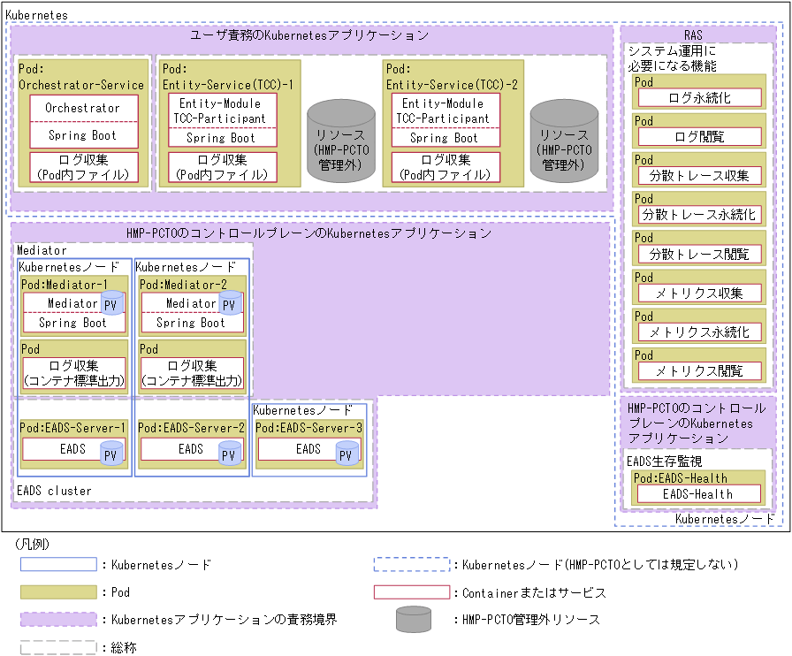Viewport: 792px width, 656px height.
Task: Select the PV icon in Pod:Mediator-2
Action: pyautogui.click(x=232, y=304)
